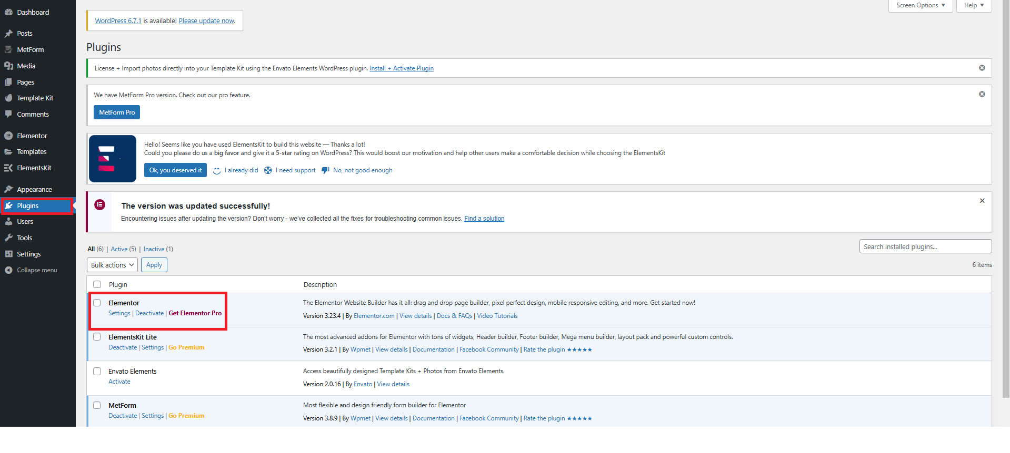The image size is (1010, 453).
Task: Filter to Inactive plugins
Action: point(158,249)
